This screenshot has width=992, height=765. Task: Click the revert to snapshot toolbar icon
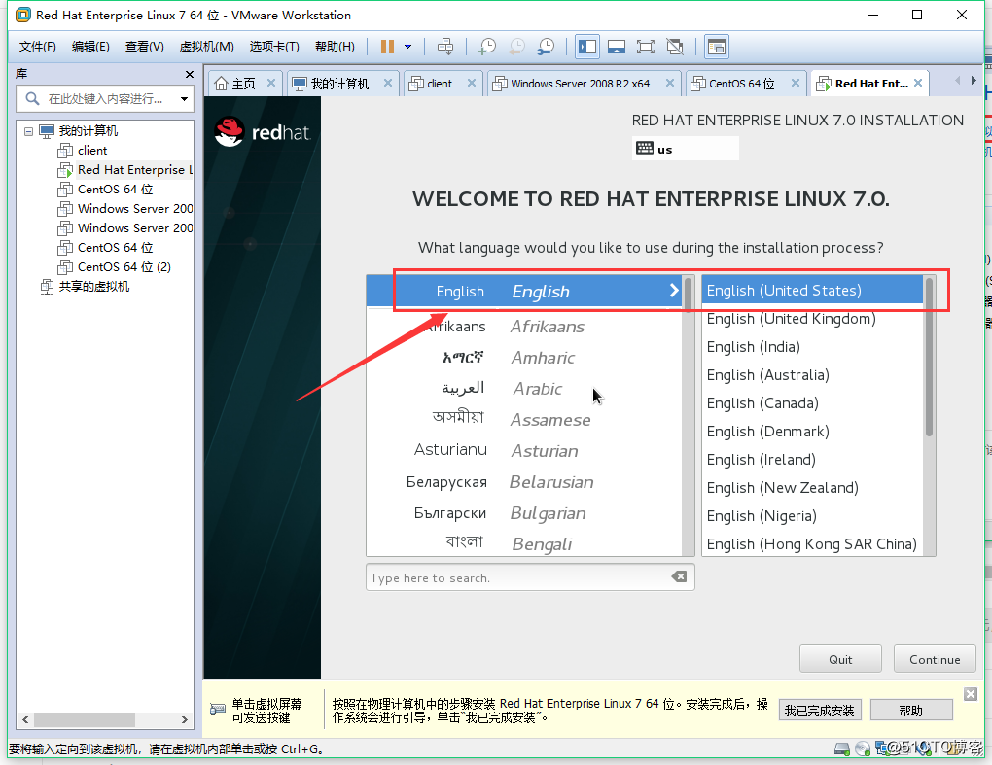point(516,46)
